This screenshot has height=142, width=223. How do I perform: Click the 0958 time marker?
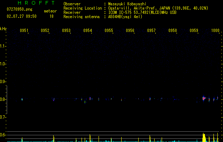pyautogui.click(x=173, y=31)
